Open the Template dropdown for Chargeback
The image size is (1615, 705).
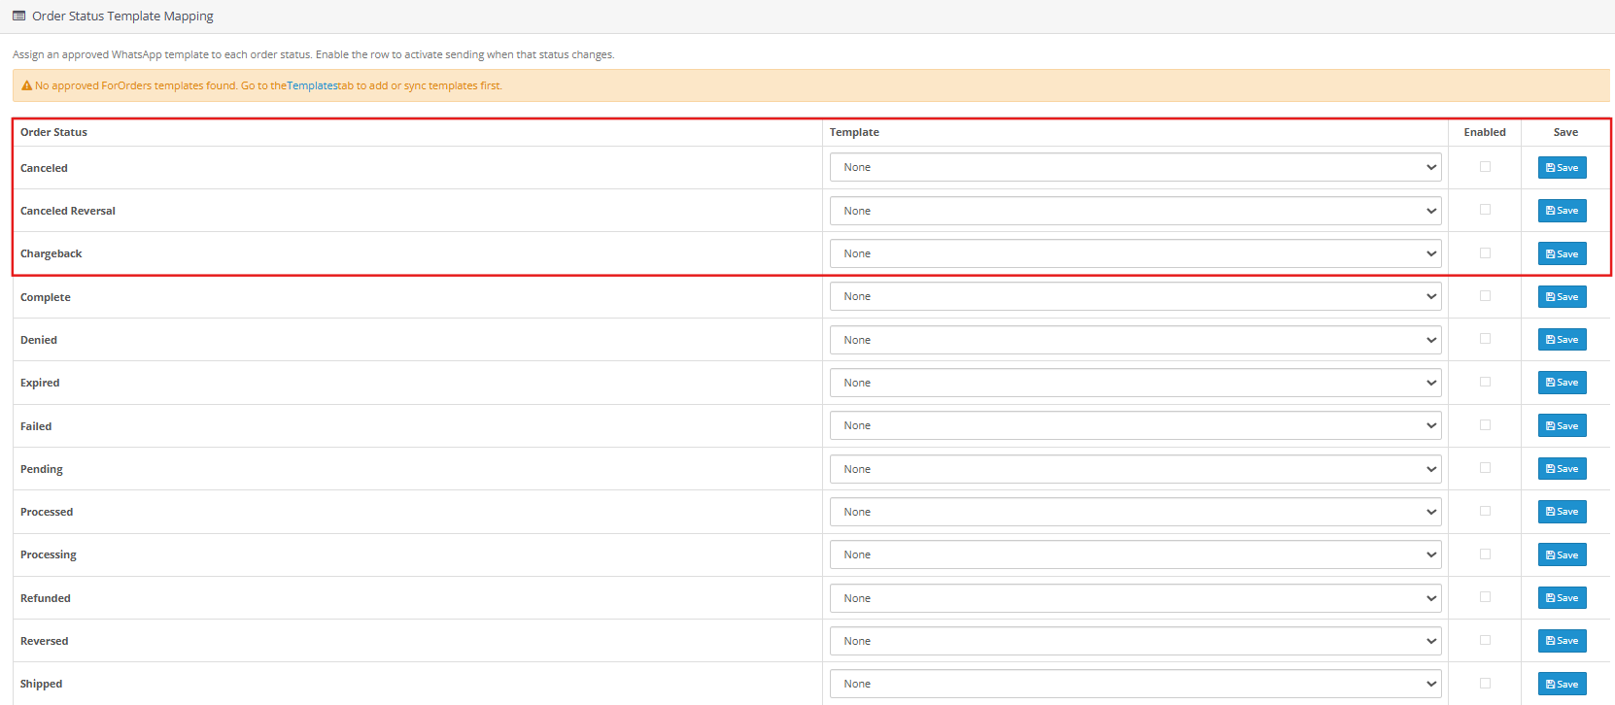tap(1135, 253)
